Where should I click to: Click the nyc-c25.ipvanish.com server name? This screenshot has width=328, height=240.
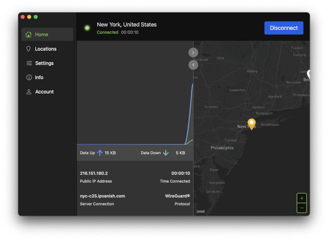(102, 196)
